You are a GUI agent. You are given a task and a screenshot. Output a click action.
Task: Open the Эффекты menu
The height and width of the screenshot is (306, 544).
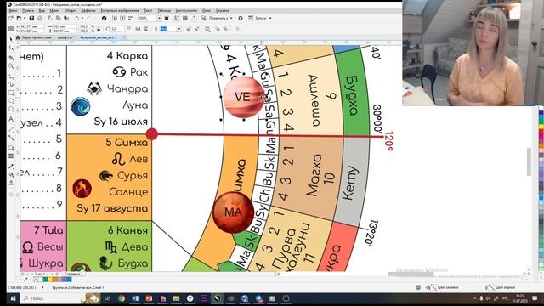[88, 11]
